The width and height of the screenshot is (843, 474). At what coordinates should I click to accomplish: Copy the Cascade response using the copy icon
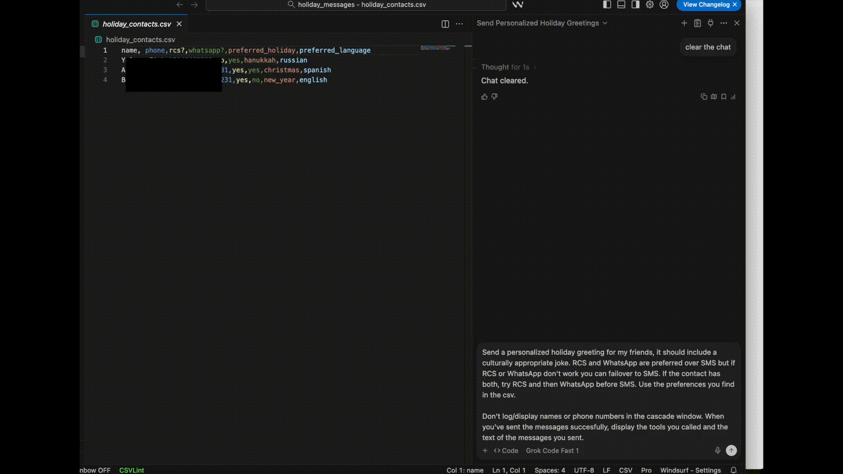(x=703, y=97)
